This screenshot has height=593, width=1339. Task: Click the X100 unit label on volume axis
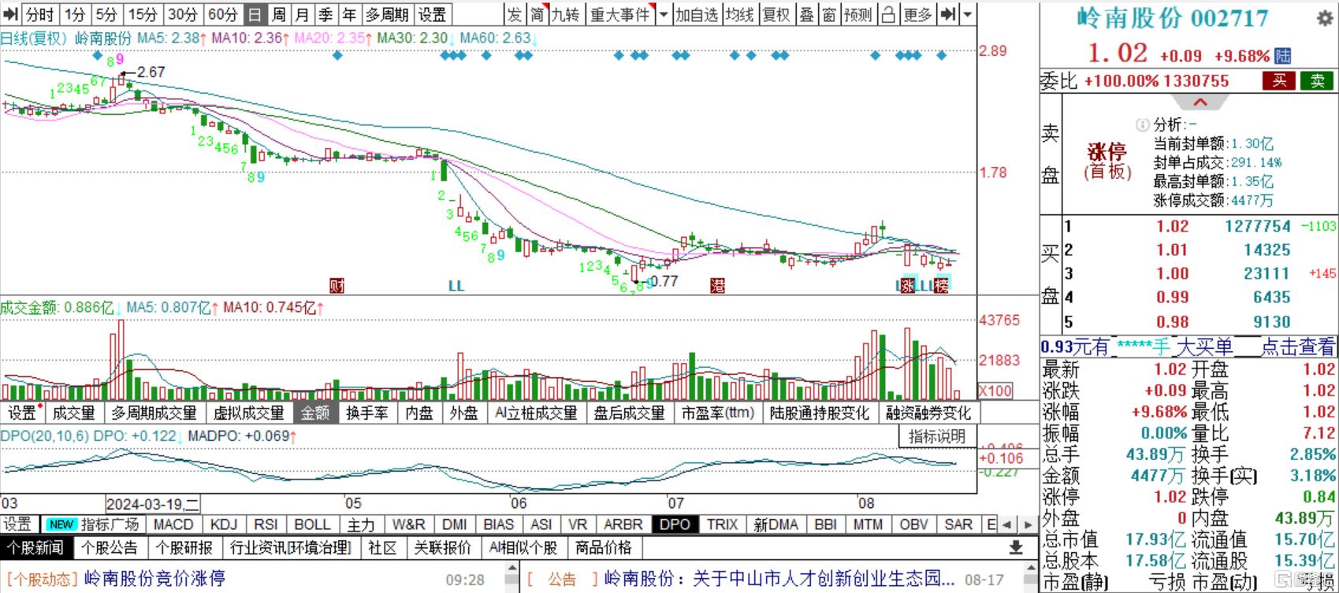click(995, 391)
